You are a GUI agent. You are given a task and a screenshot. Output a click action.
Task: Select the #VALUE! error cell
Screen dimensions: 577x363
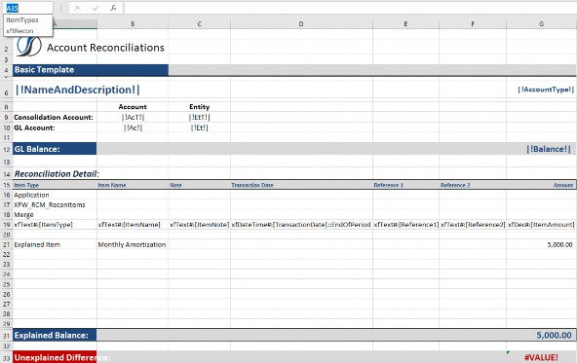[x=541, y=357]
